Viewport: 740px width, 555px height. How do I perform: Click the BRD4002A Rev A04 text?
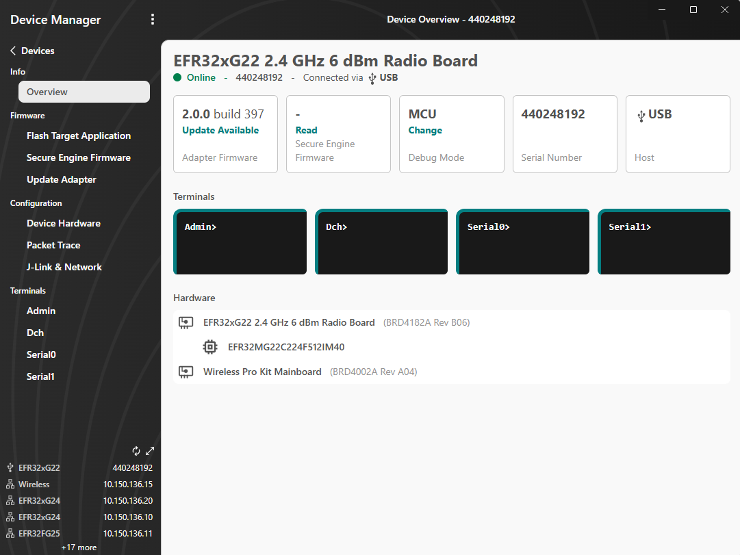click(x=373, y=372)
